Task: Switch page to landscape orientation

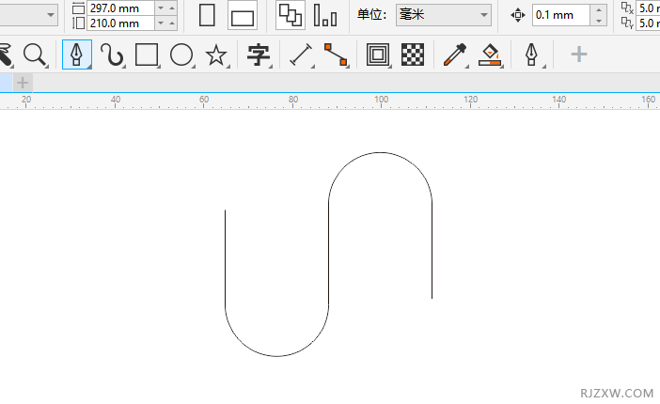Action: click(x=243, y=16)
